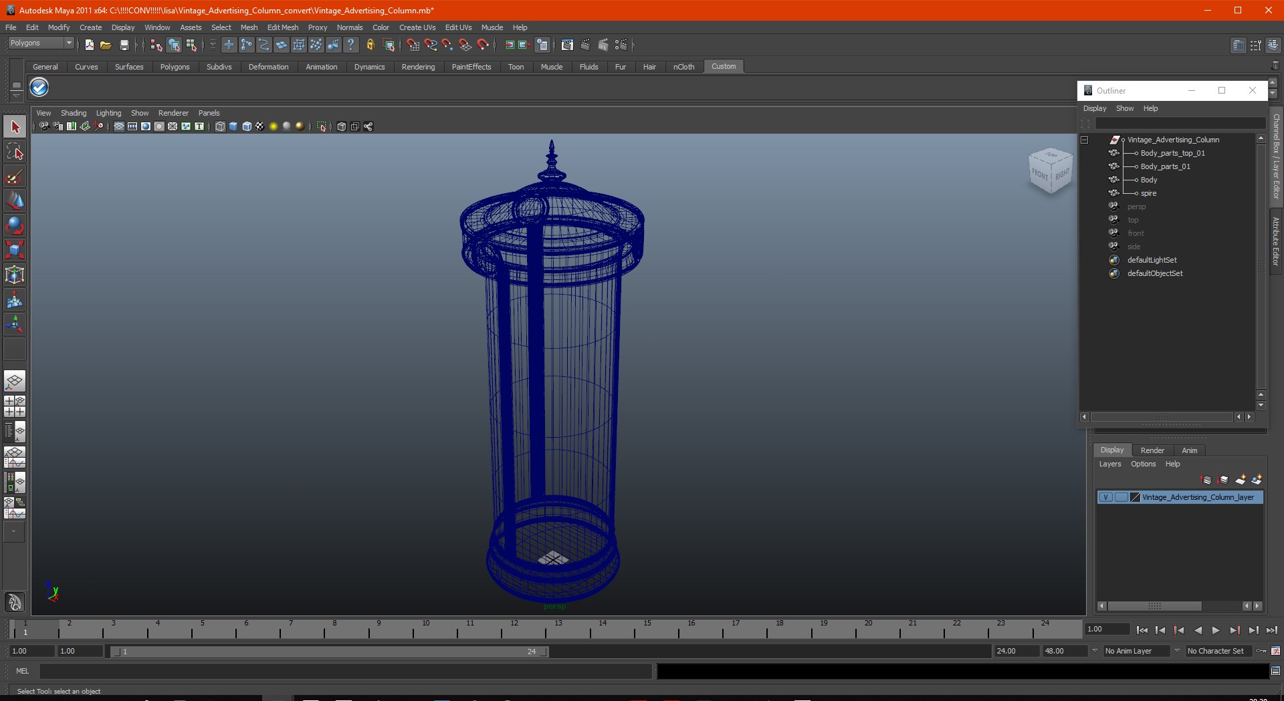Create a new scene file
This screenshot has height=701, width=1284.
[x=89, y=45]
